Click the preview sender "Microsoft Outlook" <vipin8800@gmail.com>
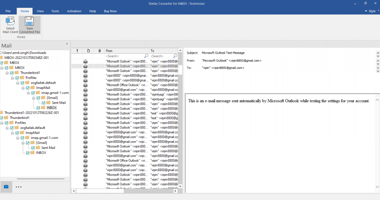 (x=232, y=61)
